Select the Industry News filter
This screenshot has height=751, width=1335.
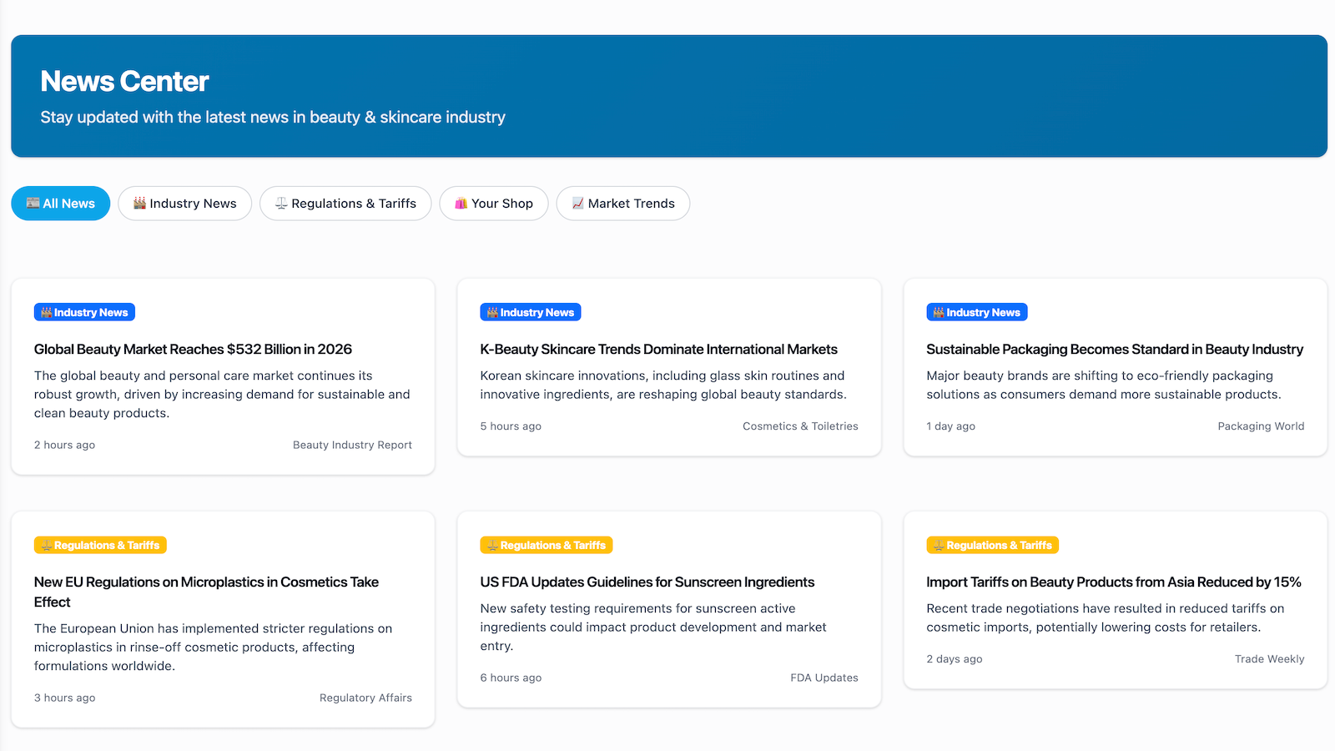pyautogui.click(x=184, y=203)
